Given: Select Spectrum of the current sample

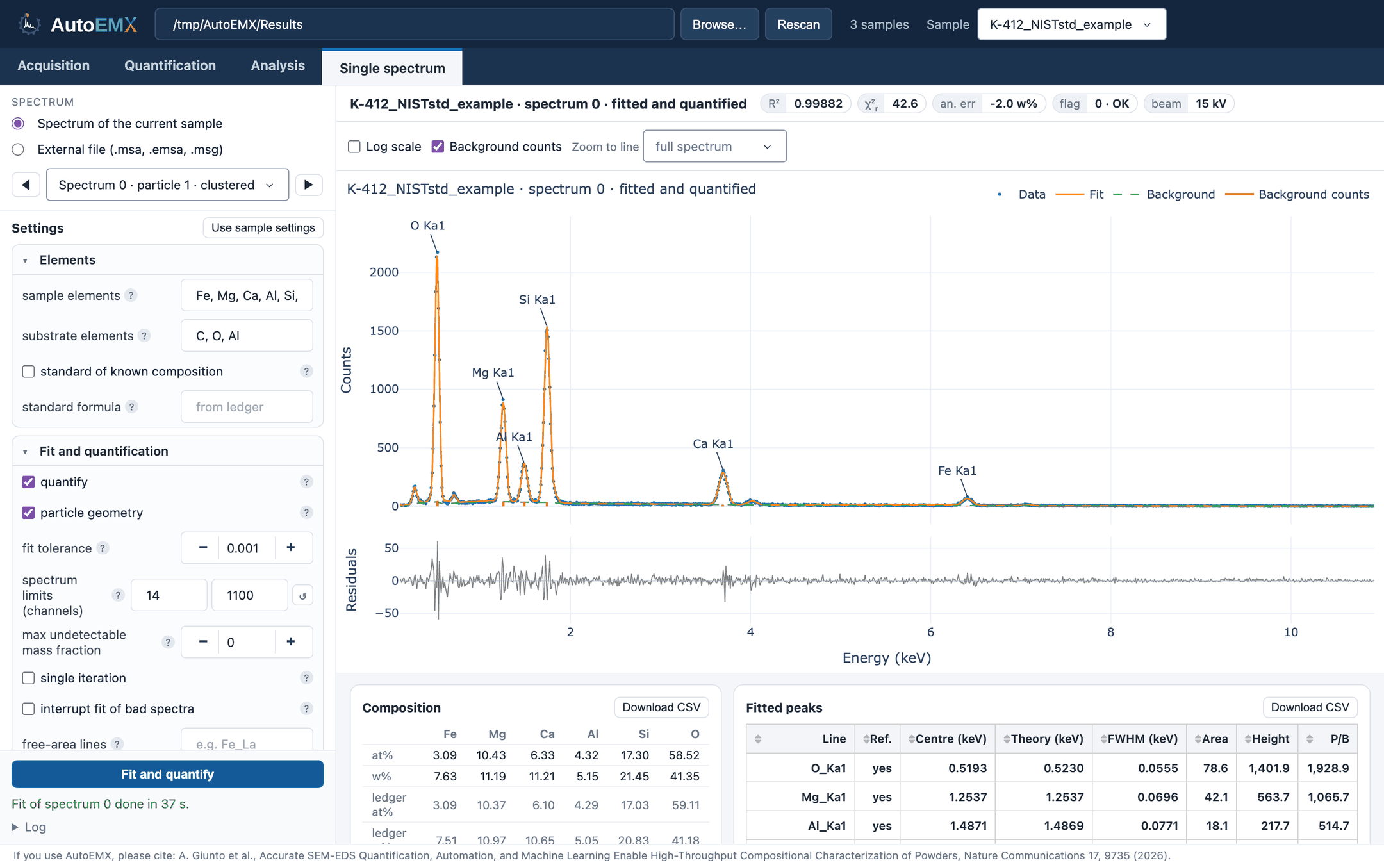Looking at the screenshot, I should (18, 124).
